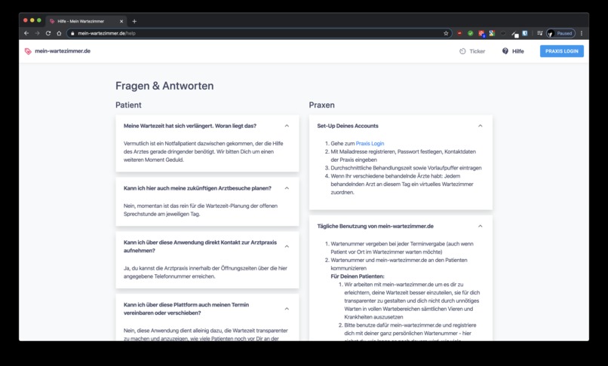Go to browser home page
608x366 pixels.
pyautogui.click(x=59, y=33)
